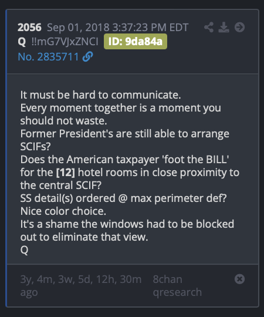Click the bold [12] marker in text

[66, 173]
